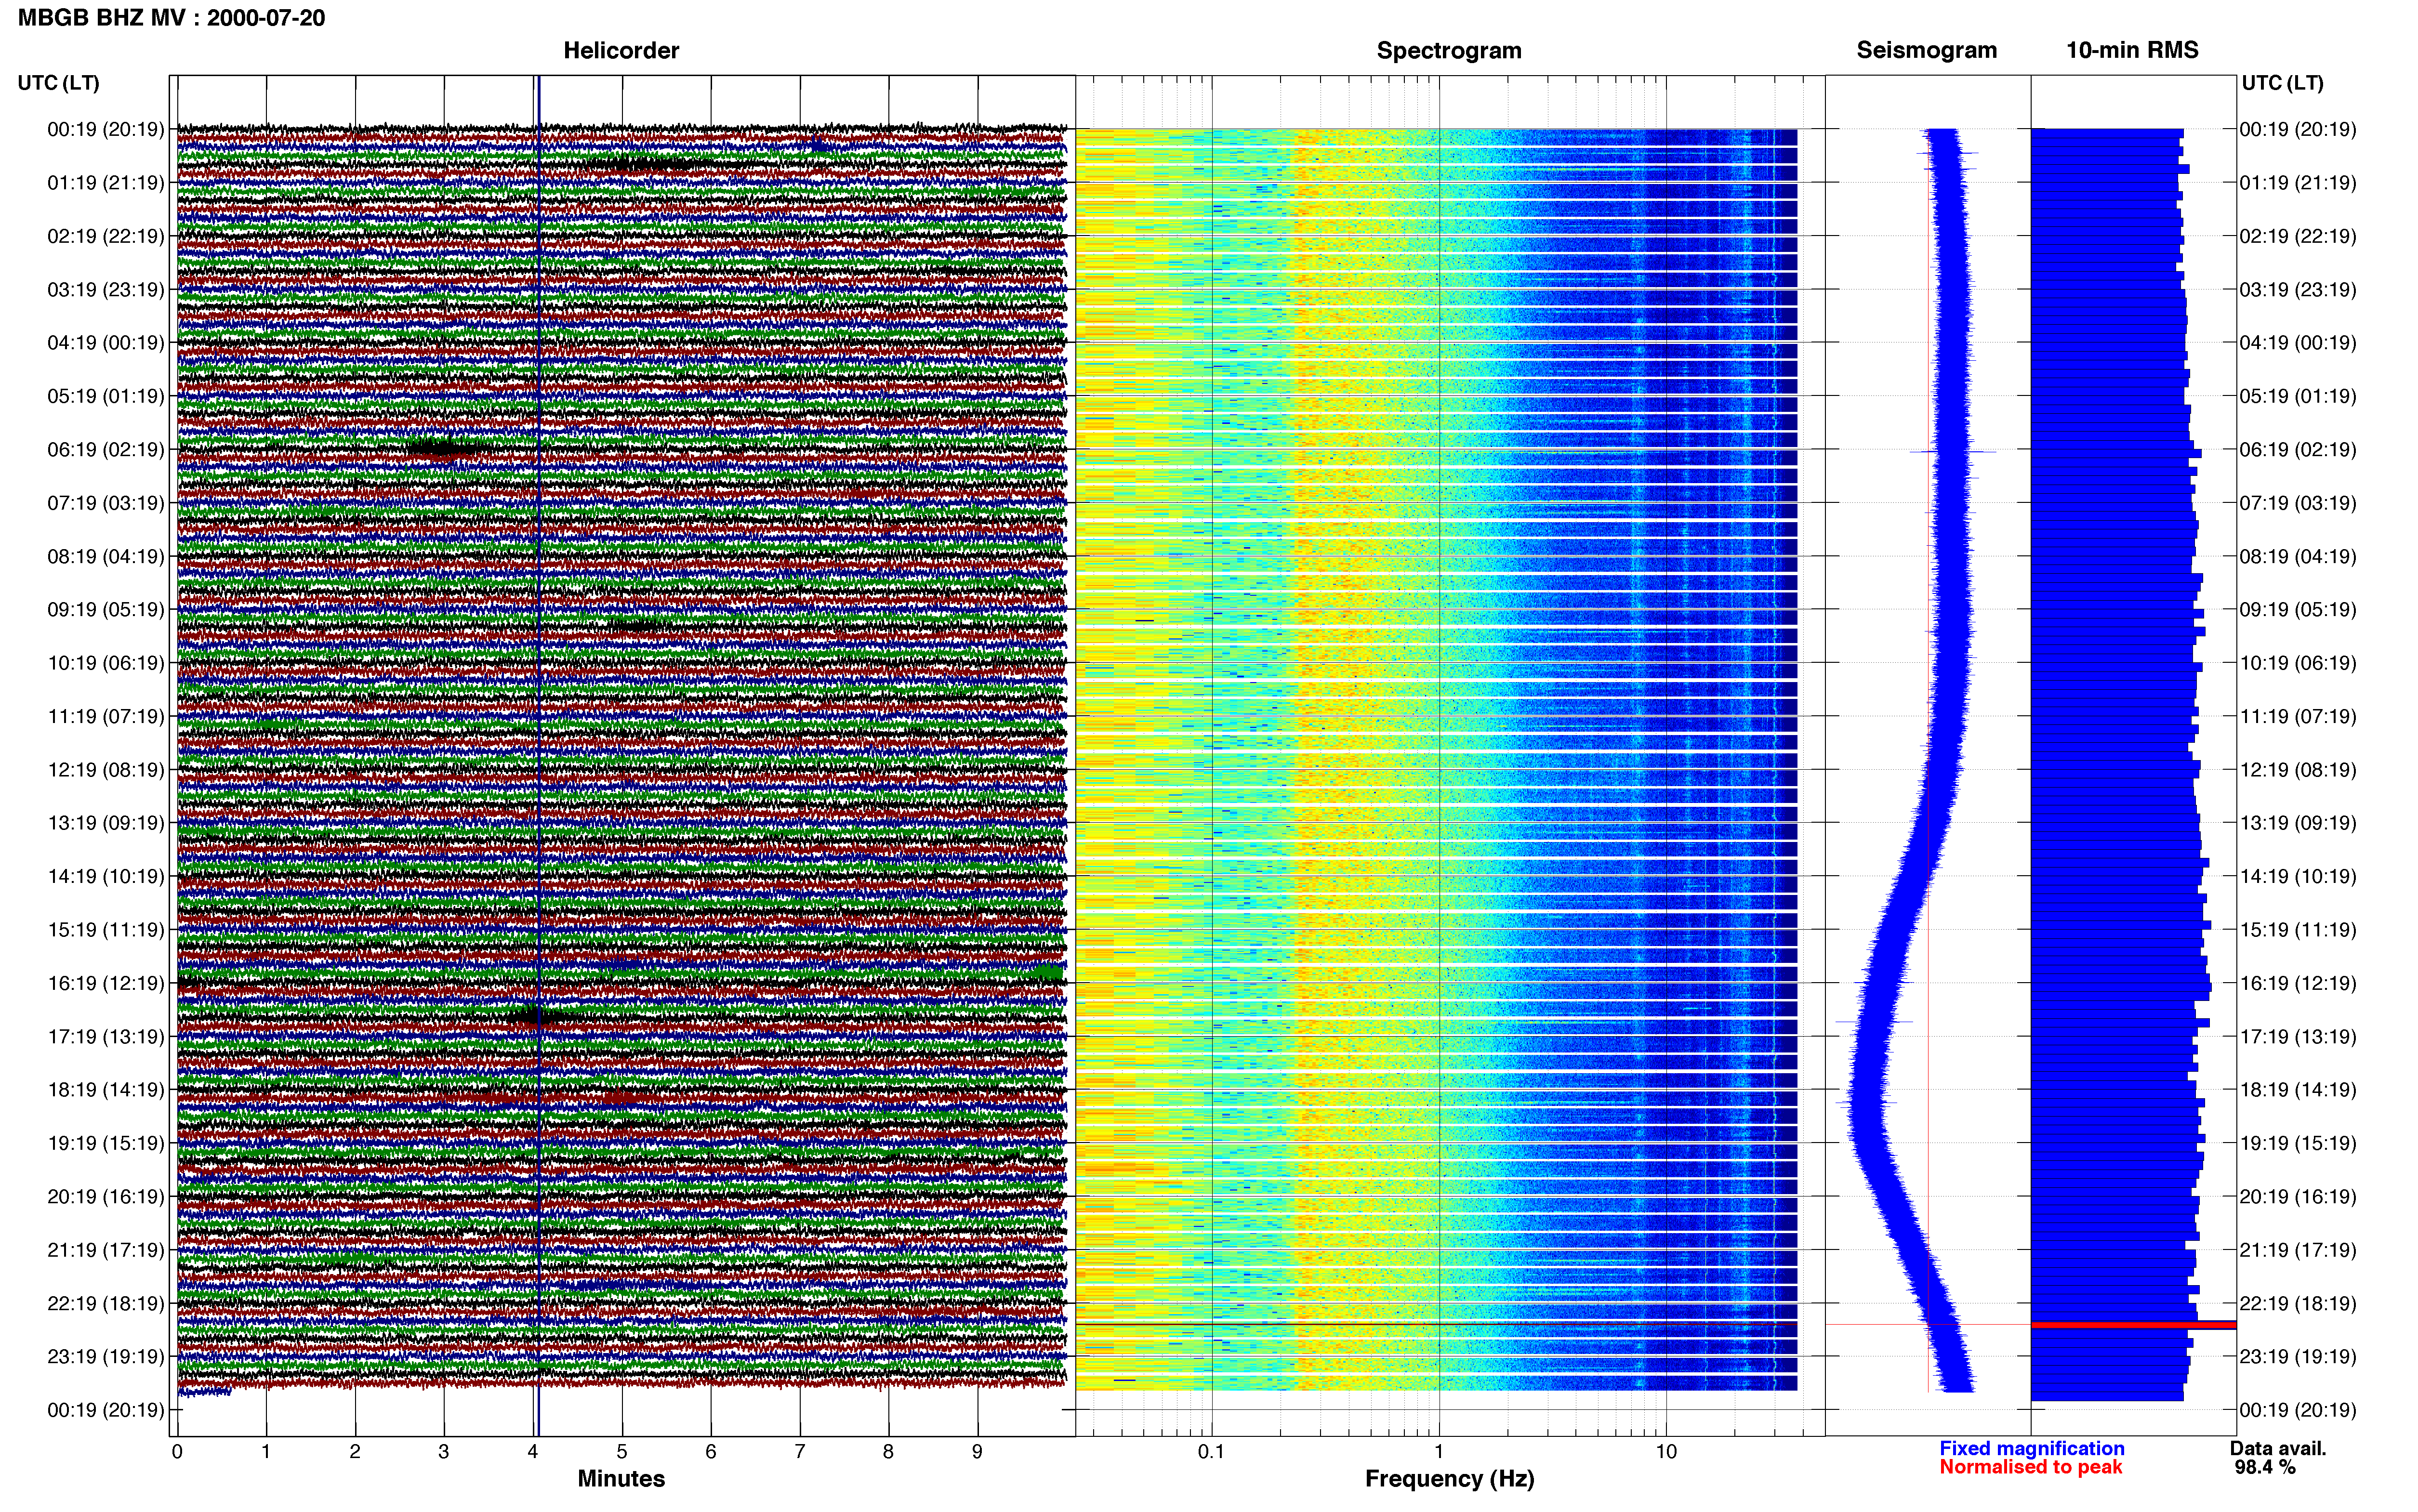2418x1512 pixels.
Task: Click left time label 15:19 (11:19)
Action: (105, 930)
